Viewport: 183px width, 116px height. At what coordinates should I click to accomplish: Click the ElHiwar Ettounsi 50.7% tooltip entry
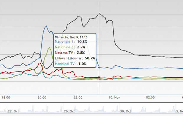(x=75, y=58)
